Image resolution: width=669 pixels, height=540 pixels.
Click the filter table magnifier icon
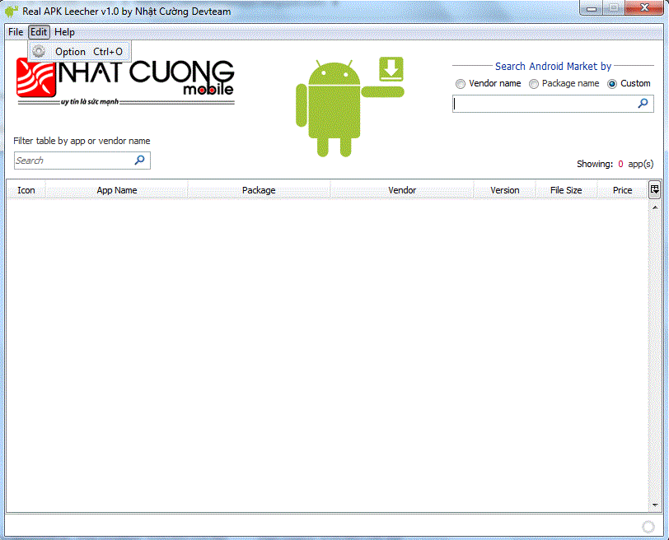tap(140, 161)
